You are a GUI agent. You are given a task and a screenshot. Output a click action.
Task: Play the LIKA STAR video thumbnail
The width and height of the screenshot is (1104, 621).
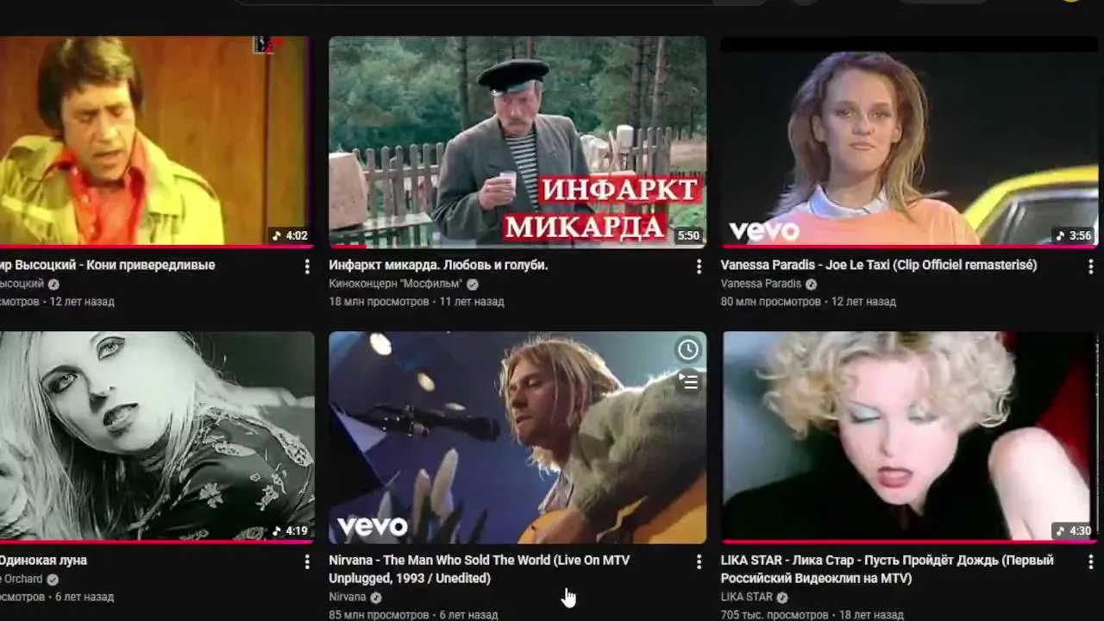pos(909,437)
